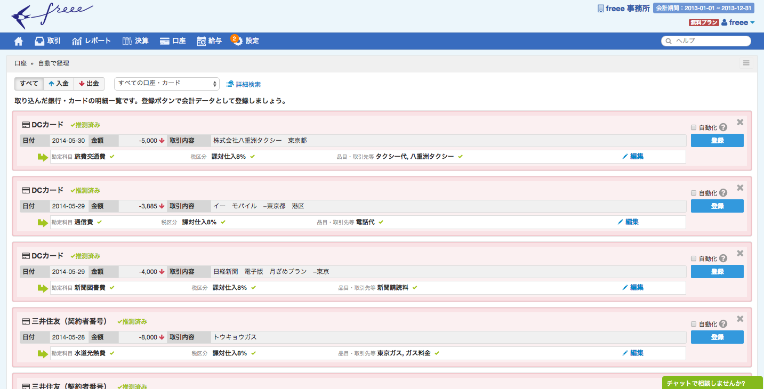Viewport: 764px width, 389px height.
Task: Go to the home icon in navigation bar
Action: click(x=19, y=41)
